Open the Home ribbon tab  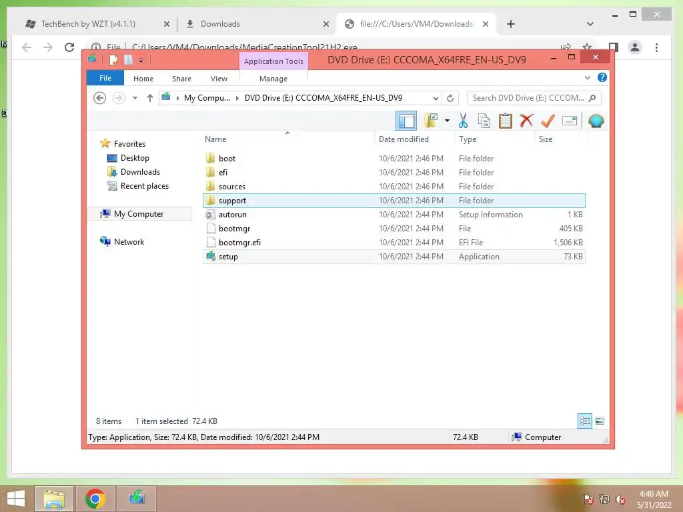[x=143, y=79]
